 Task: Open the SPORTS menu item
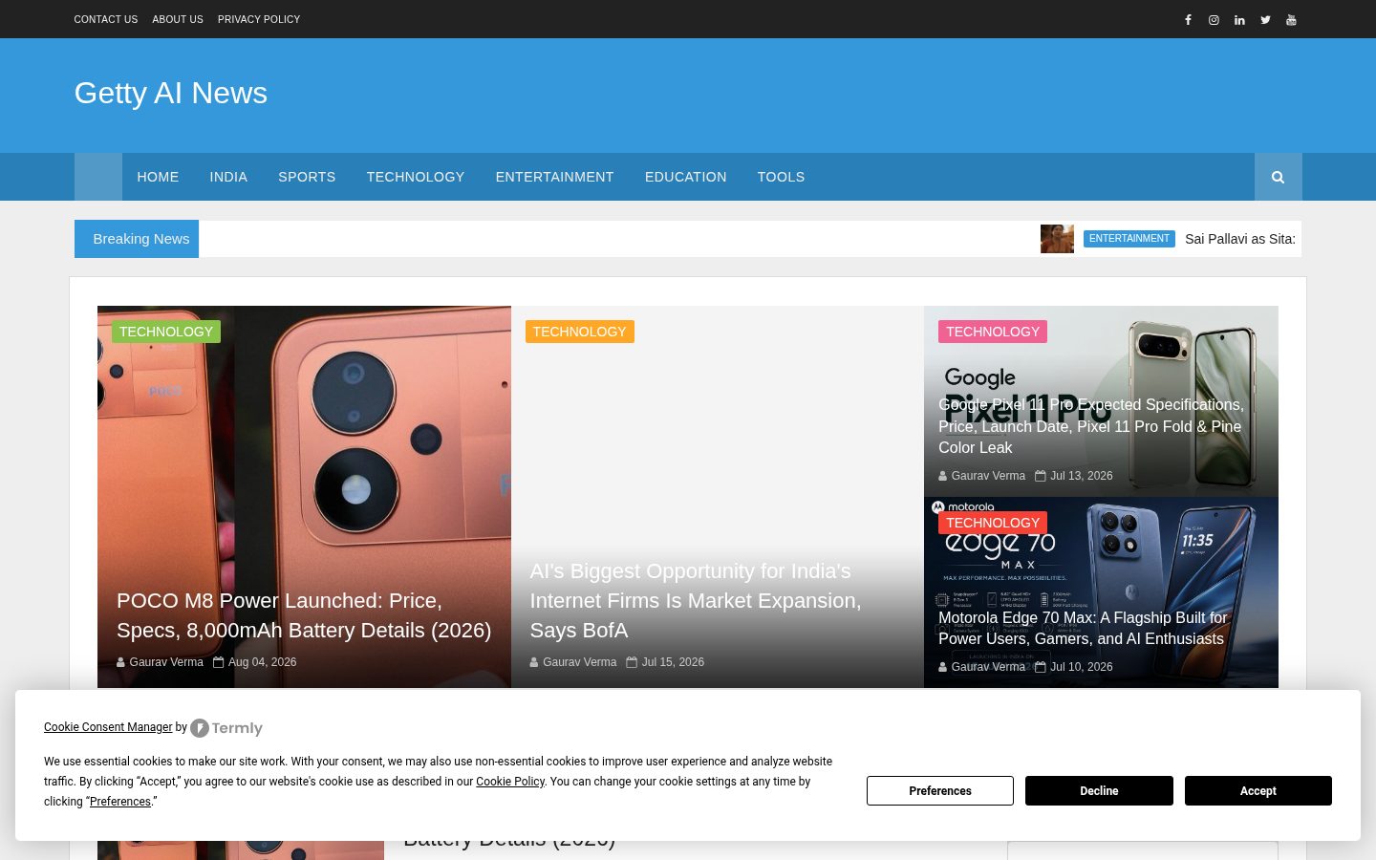click(307, 177)
